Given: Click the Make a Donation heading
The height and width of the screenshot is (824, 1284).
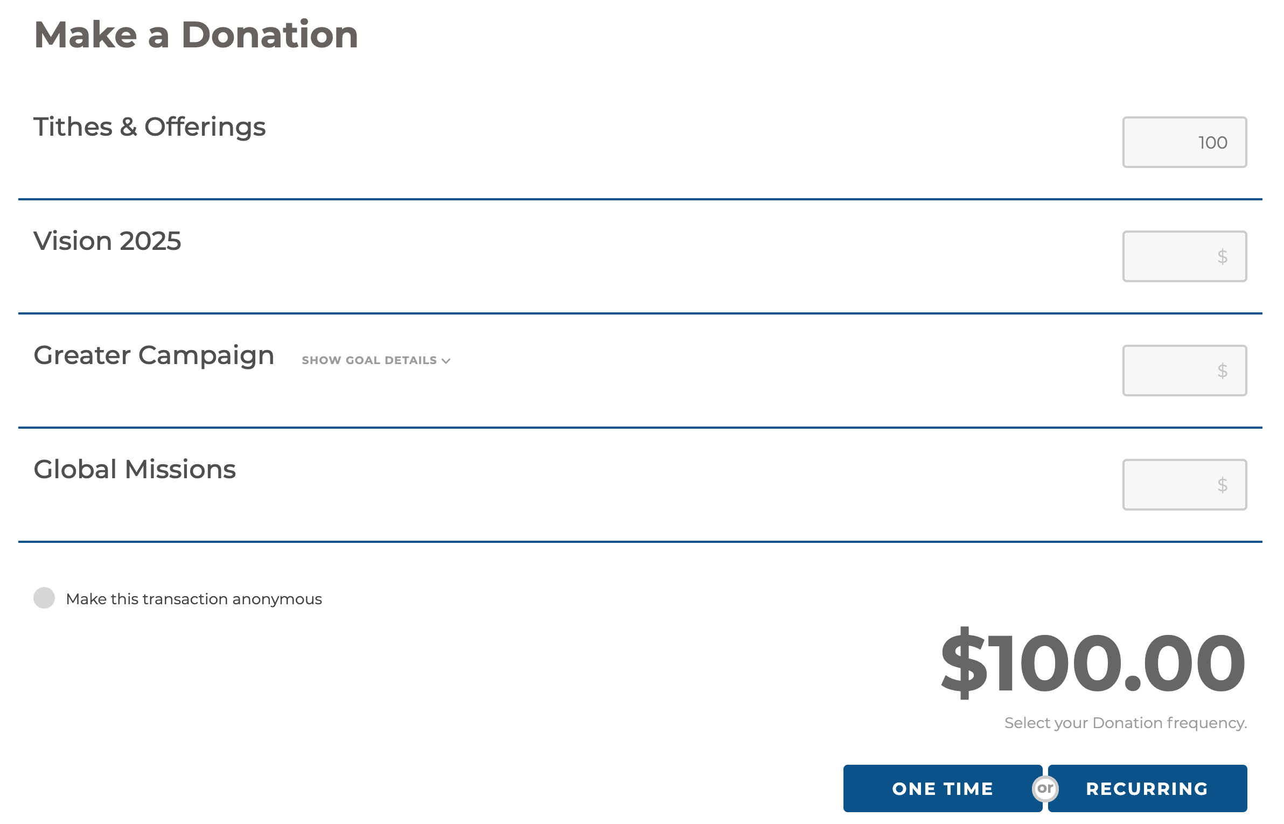Looking at the screenshot, I should (x=196, y=35).
